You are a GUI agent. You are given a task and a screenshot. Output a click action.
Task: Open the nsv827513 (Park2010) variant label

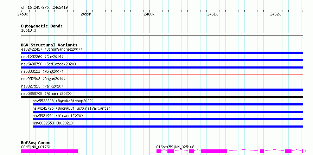pos(42,86)
